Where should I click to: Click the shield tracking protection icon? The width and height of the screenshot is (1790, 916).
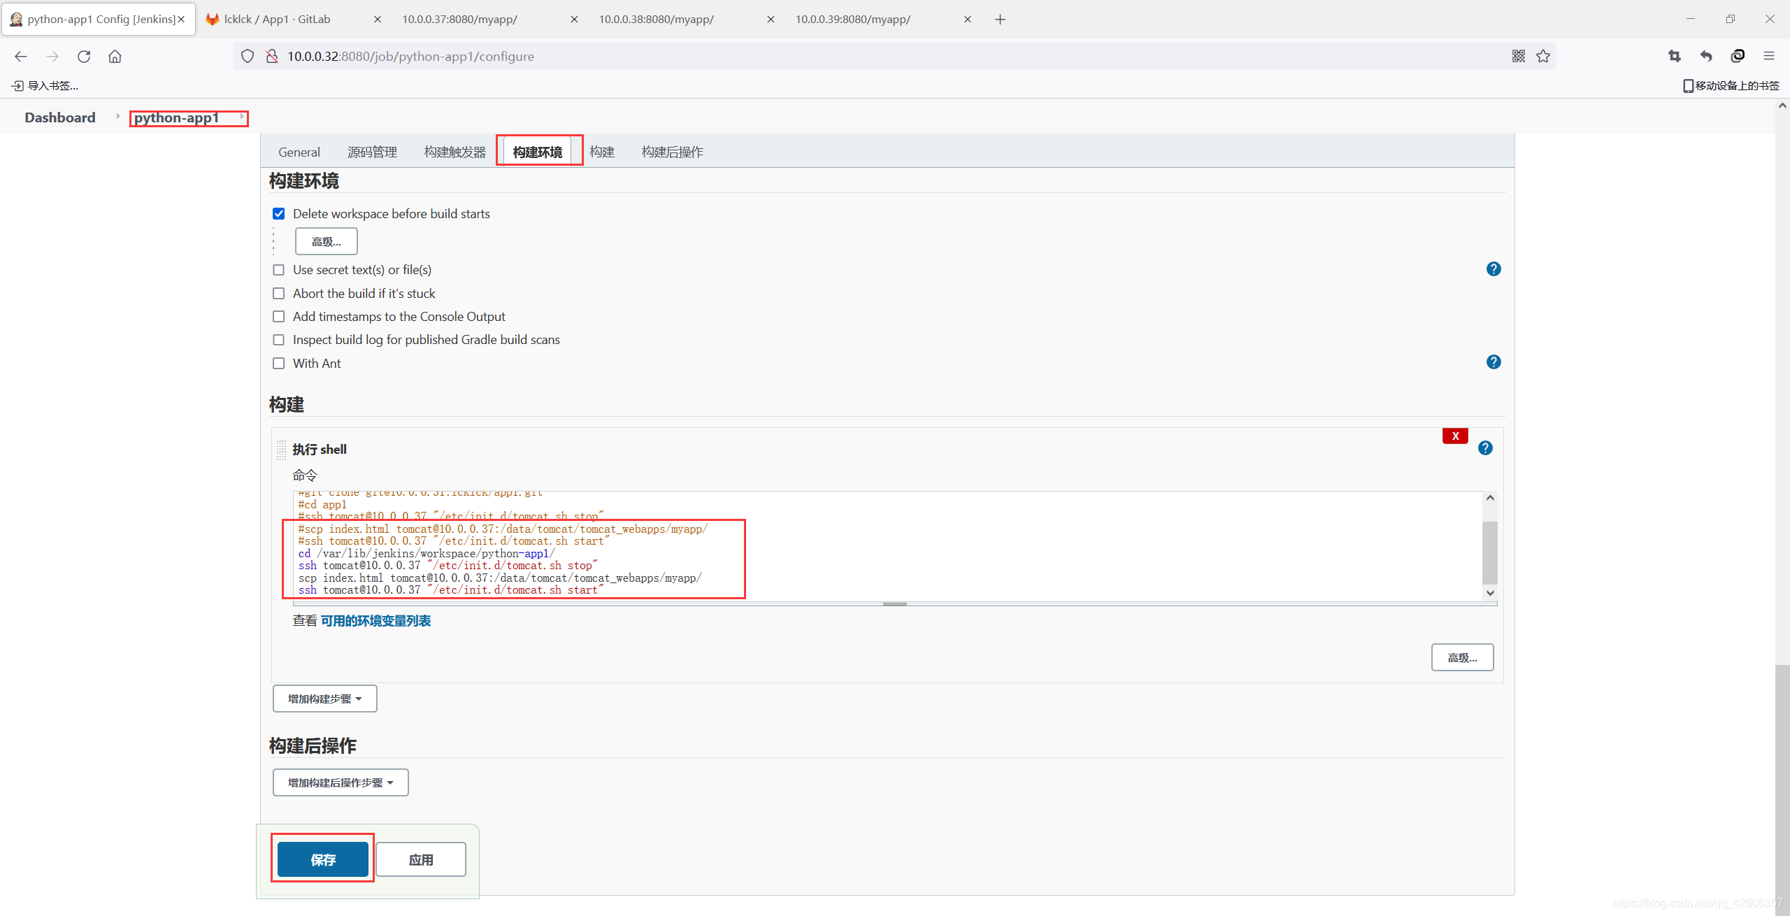tap(248, 56)
